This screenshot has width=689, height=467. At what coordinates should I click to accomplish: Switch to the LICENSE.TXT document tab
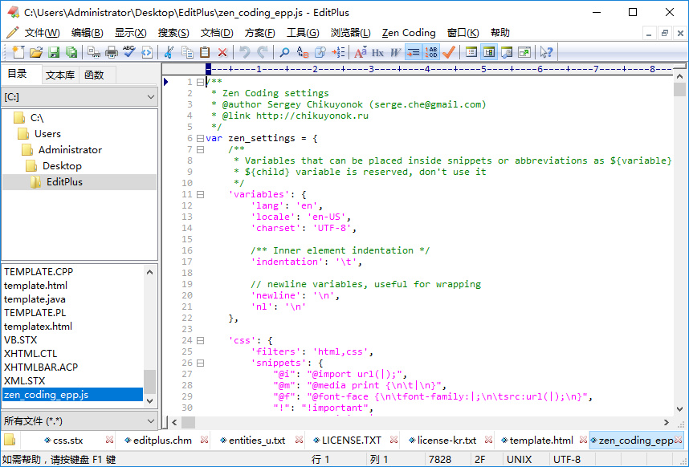point(352,441)
